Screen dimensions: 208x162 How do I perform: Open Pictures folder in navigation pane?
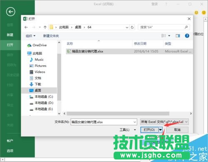38,66
